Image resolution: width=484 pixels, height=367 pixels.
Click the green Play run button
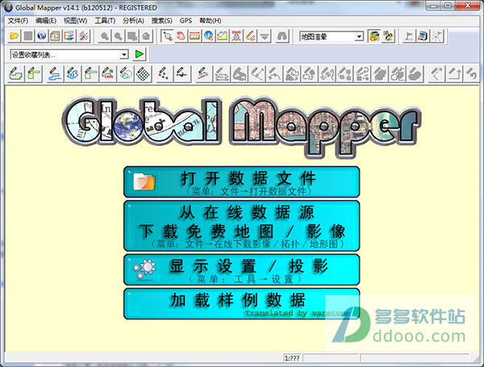pyautogui.click(x=140, y=54)
